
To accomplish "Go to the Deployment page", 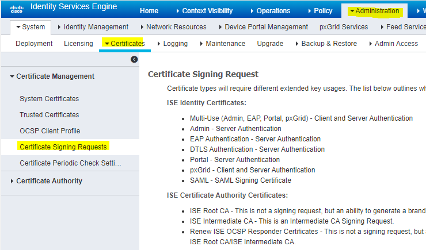I will [x=34, y=44].
